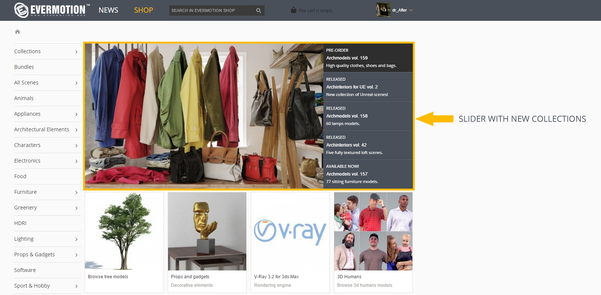Select Archmodels vol. 158 slide
The image size is (601, 295).
[368, 116]
